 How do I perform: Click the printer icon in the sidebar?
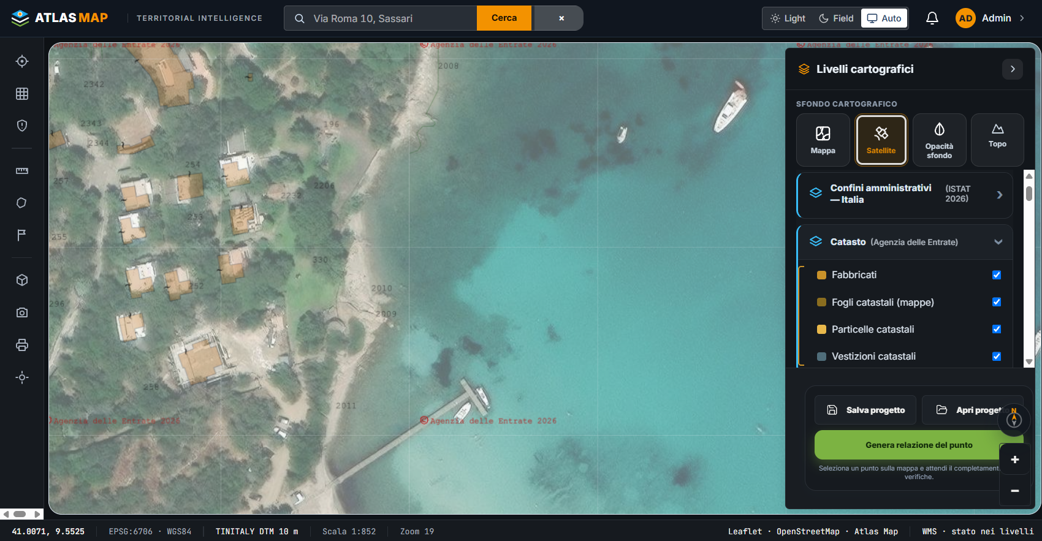tap(22, 345)
